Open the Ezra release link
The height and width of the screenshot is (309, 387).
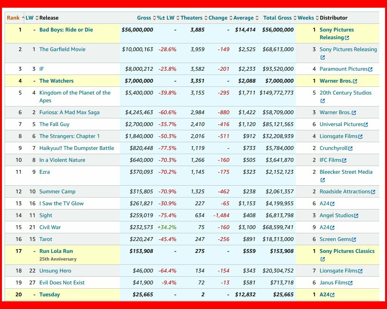(x=45, y=172)
